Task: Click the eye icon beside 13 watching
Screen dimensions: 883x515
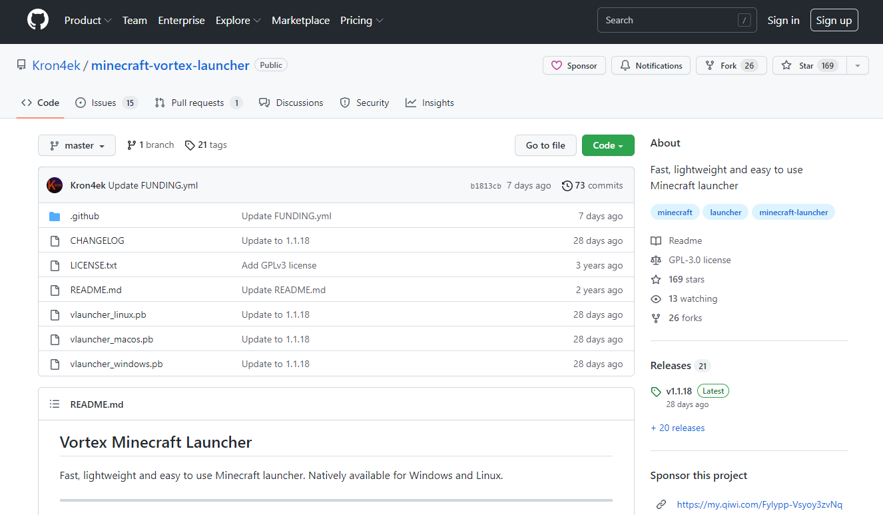Action: [656, 298]
